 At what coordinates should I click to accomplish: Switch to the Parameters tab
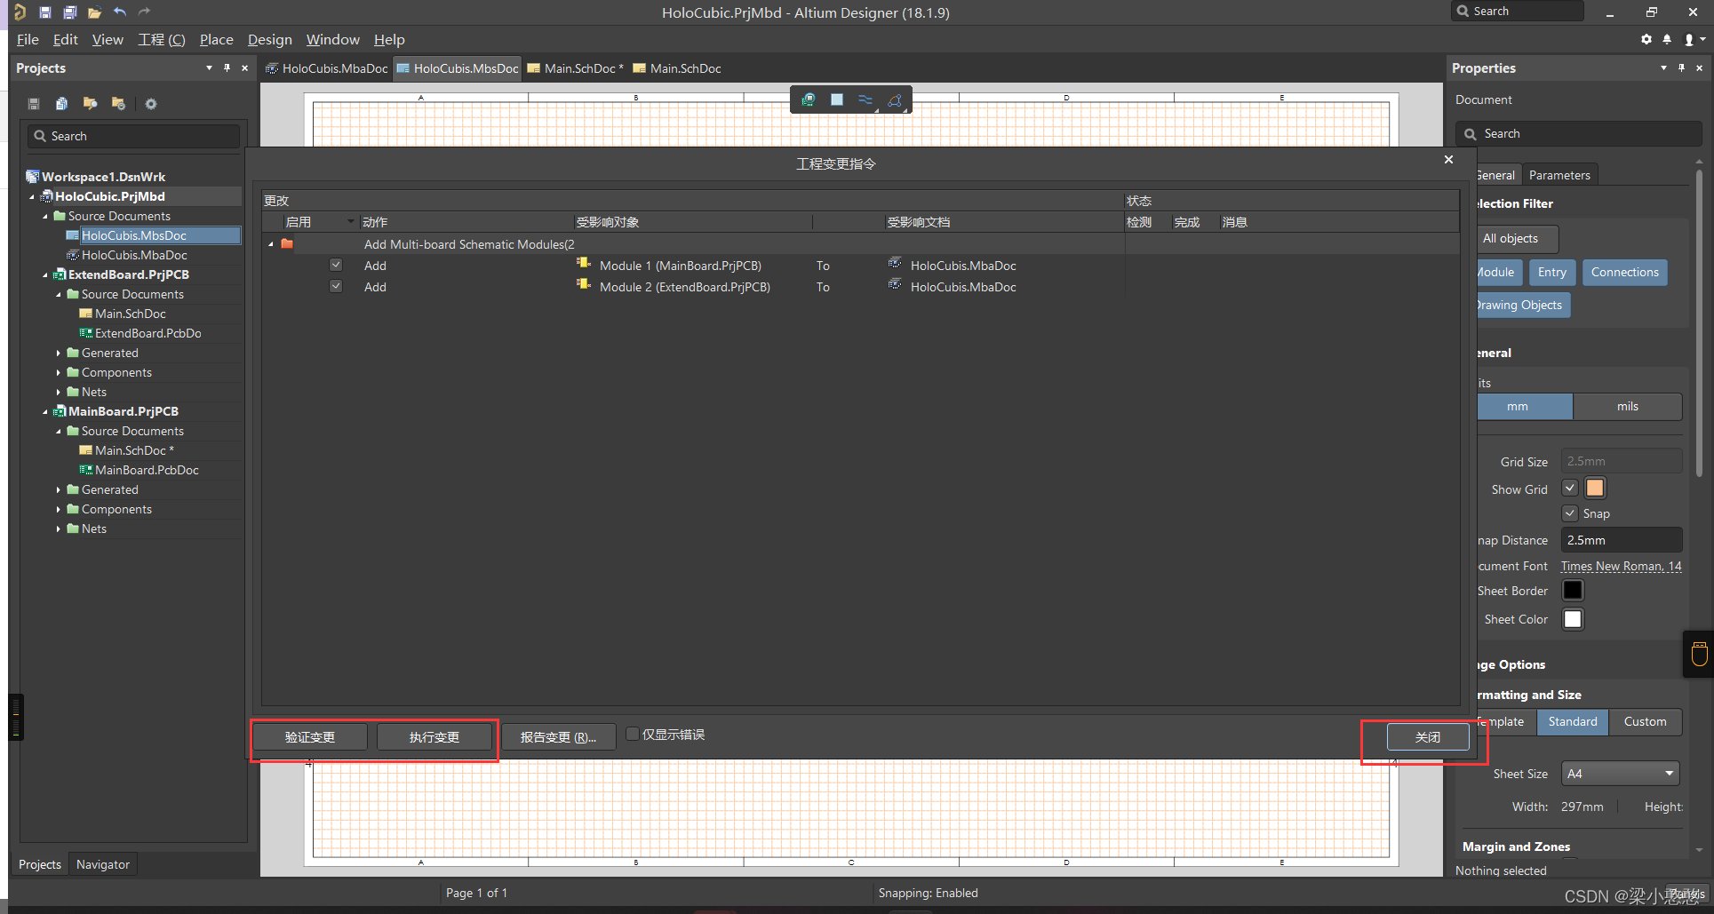[x=1559, y=175]
